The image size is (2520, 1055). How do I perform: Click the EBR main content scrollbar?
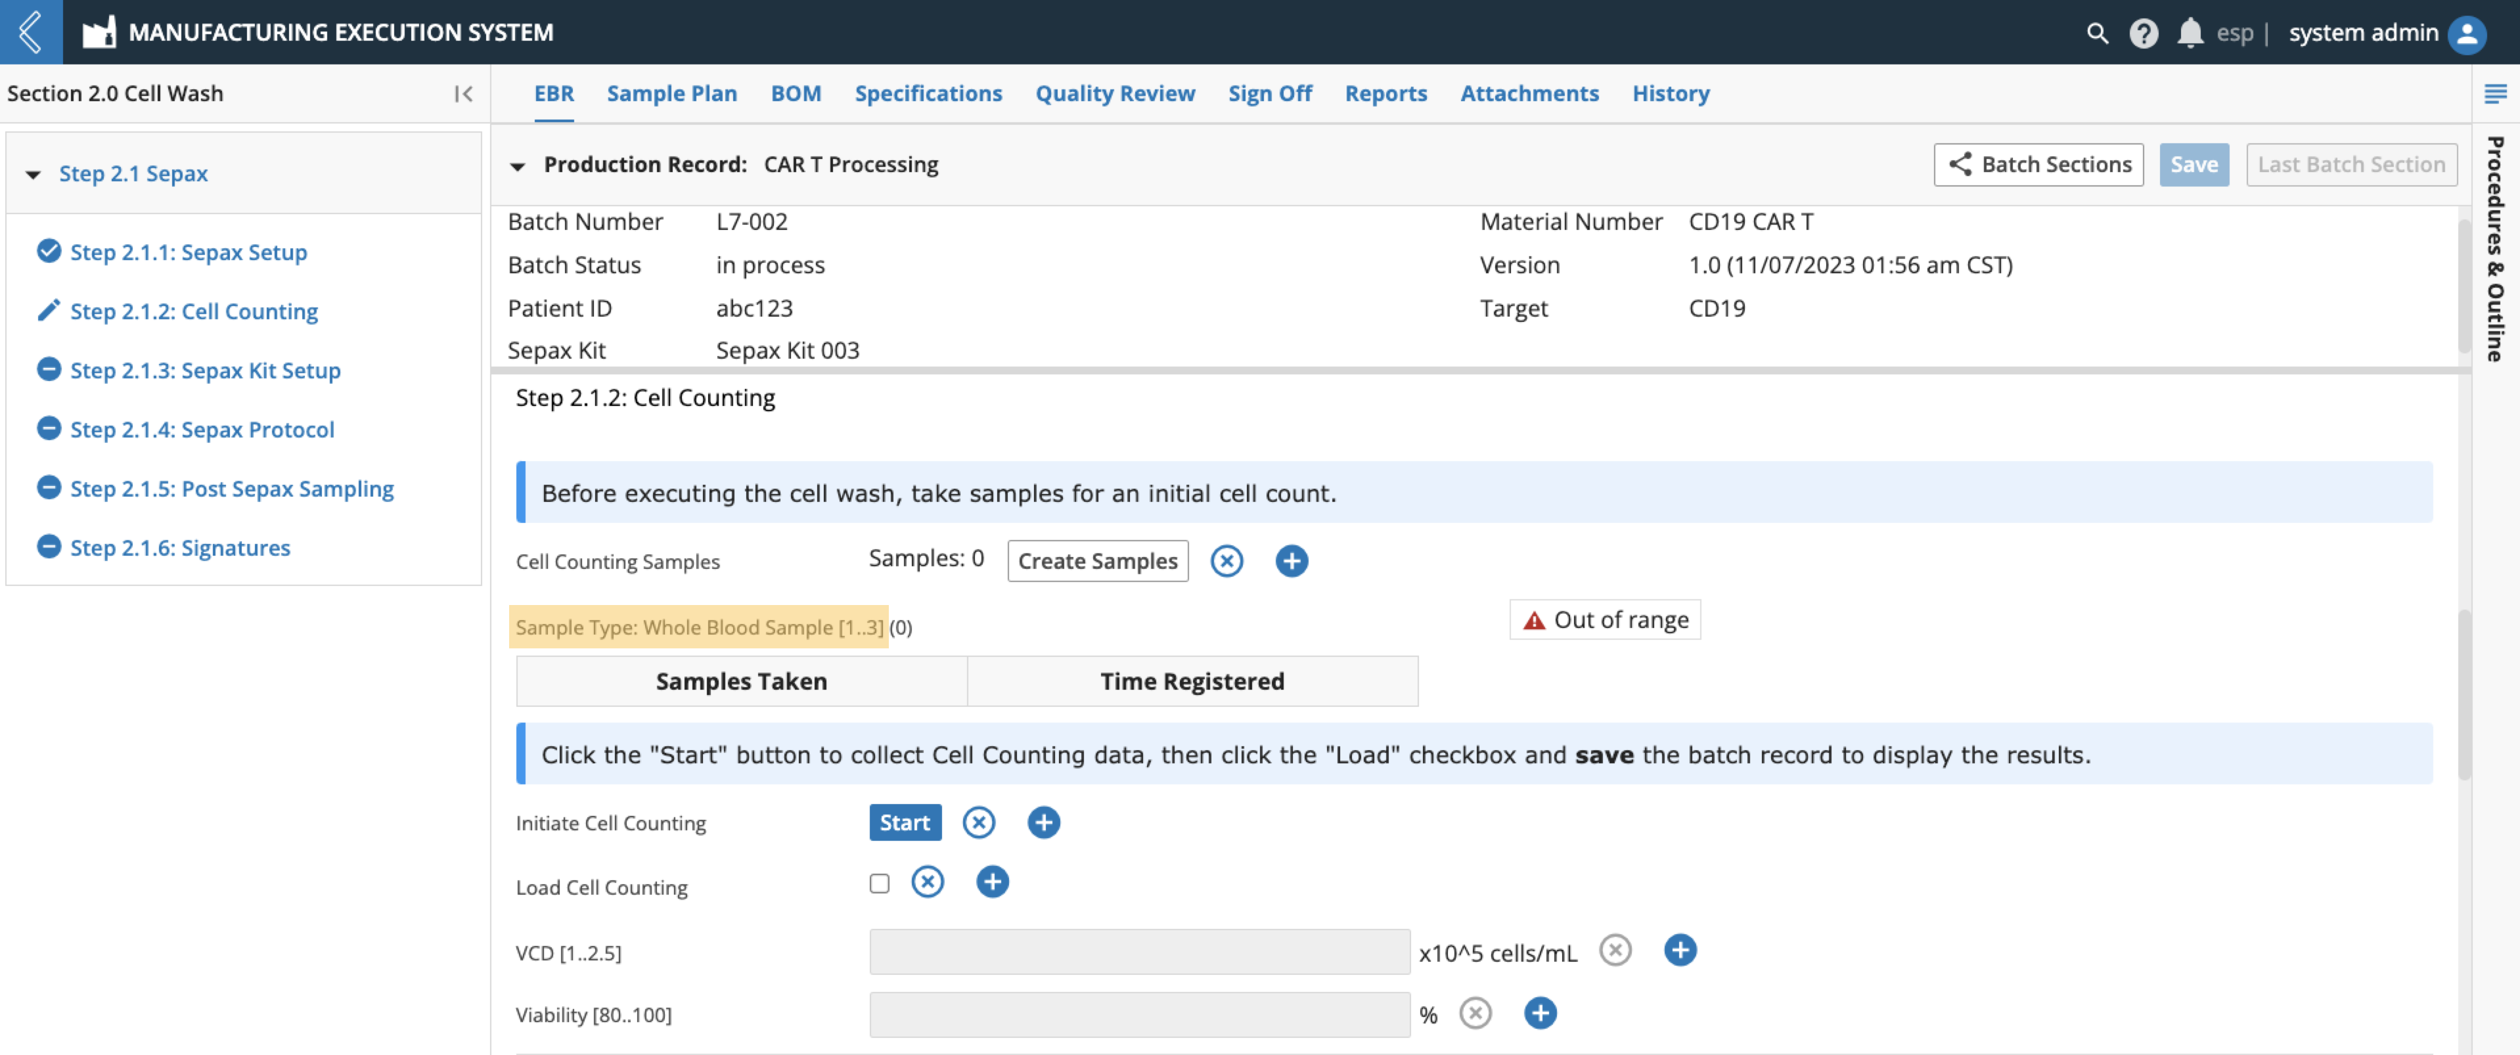(x=2464, y=695)
